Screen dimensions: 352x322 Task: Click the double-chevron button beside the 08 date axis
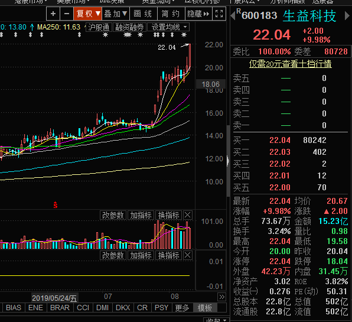click(222, 297)
